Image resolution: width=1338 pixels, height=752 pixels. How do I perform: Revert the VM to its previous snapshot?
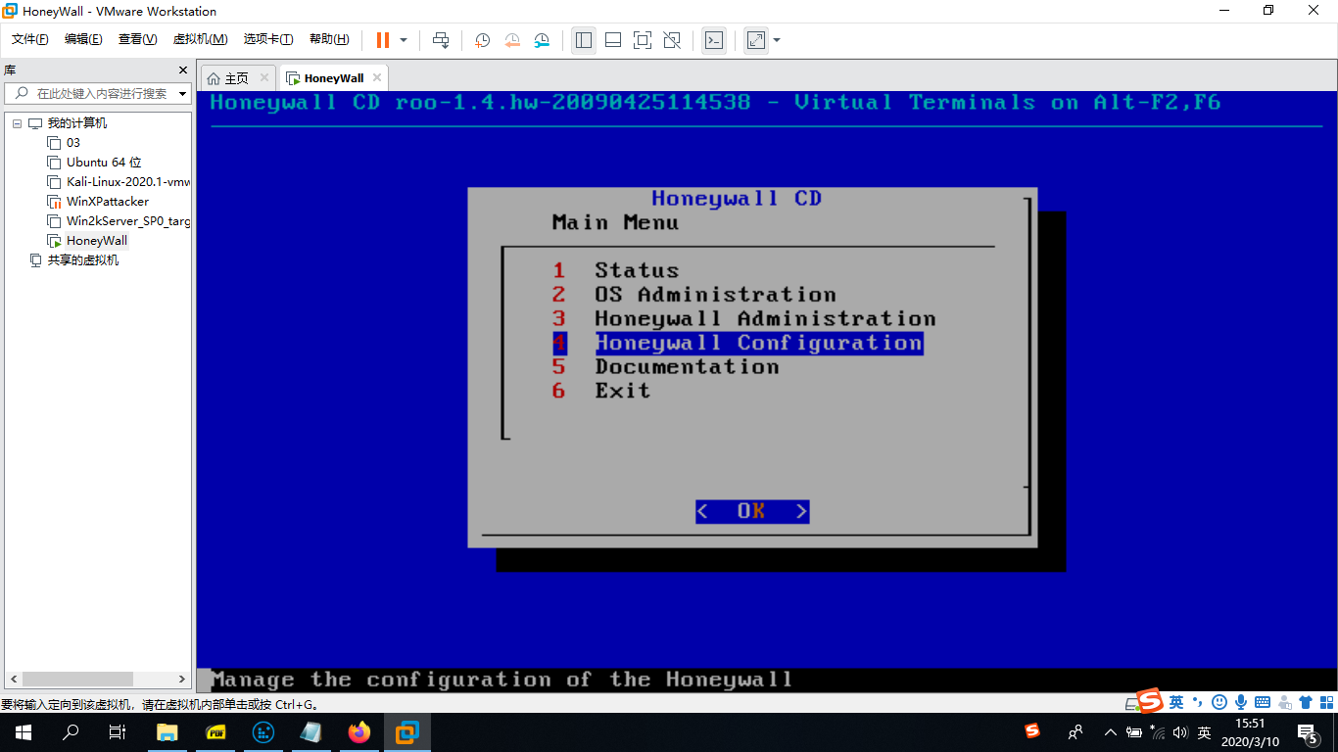[512, 40]
